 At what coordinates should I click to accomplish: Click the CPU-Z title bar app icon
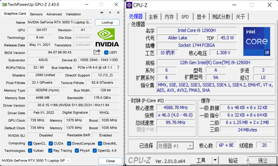129,5
